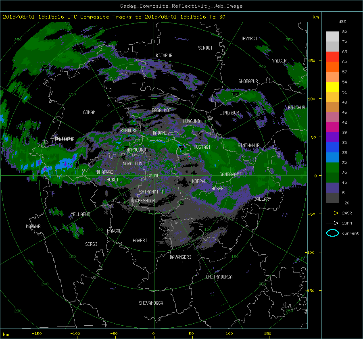Image resolution: width=363 pixels, height=339 pixels.
Task: Click the 'NAVALGUND' city label
Action: click(x=134, y=164)
